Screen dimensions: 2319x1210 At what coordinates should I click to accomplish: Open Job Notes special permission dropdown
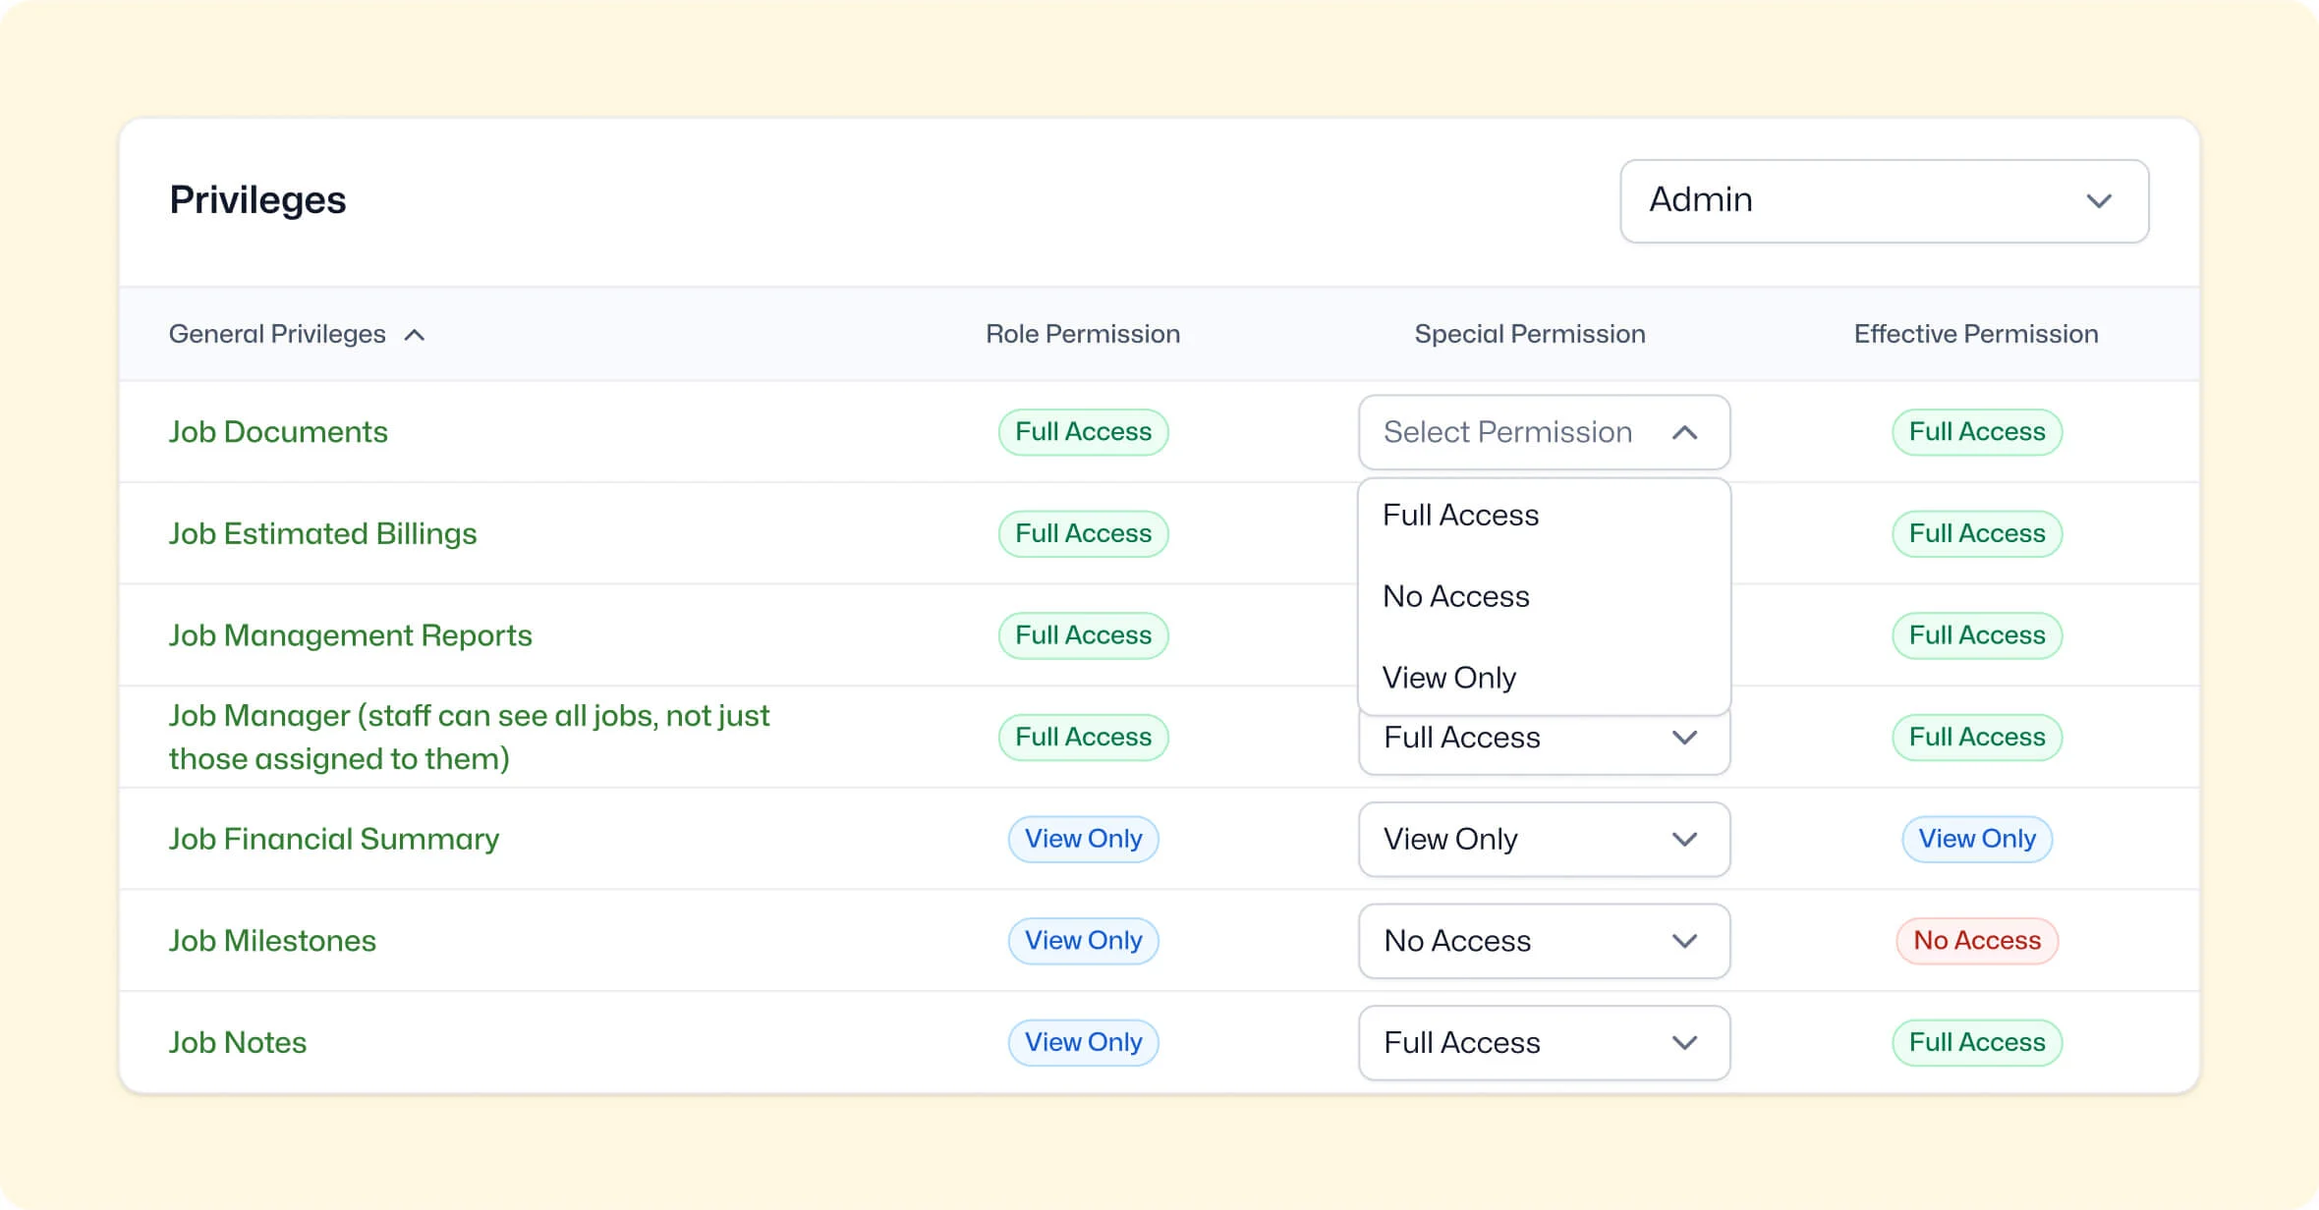click(x=1544, y=1042)
